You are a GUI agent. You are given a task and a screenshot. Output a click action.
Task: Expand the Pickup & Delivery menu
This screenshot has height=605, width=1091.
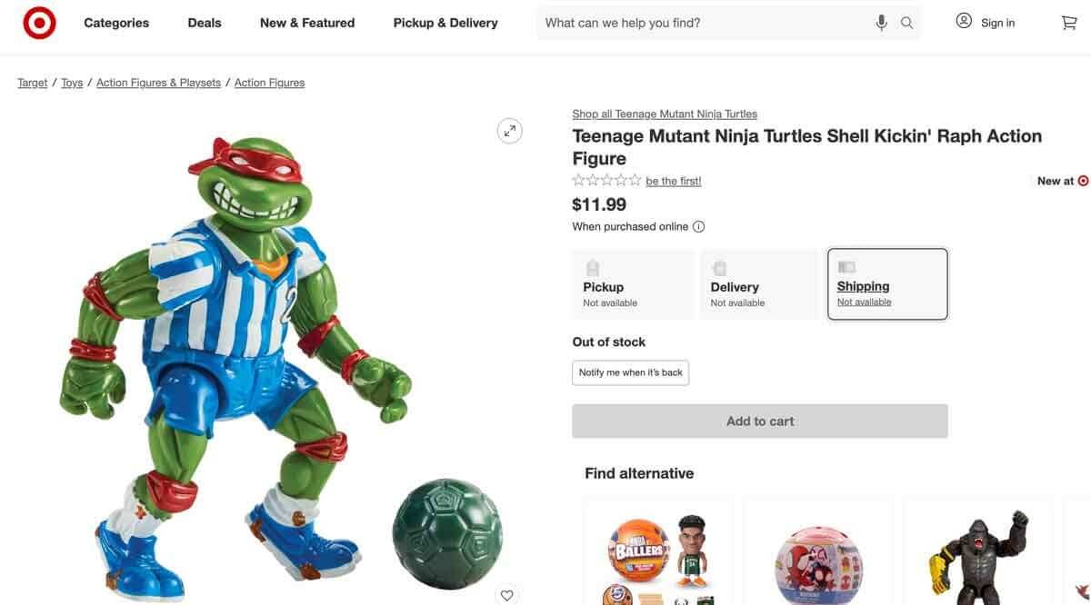click(445, 22)
